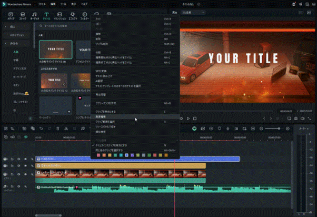Pick the red color swatch in context menu

coord(98,155)
